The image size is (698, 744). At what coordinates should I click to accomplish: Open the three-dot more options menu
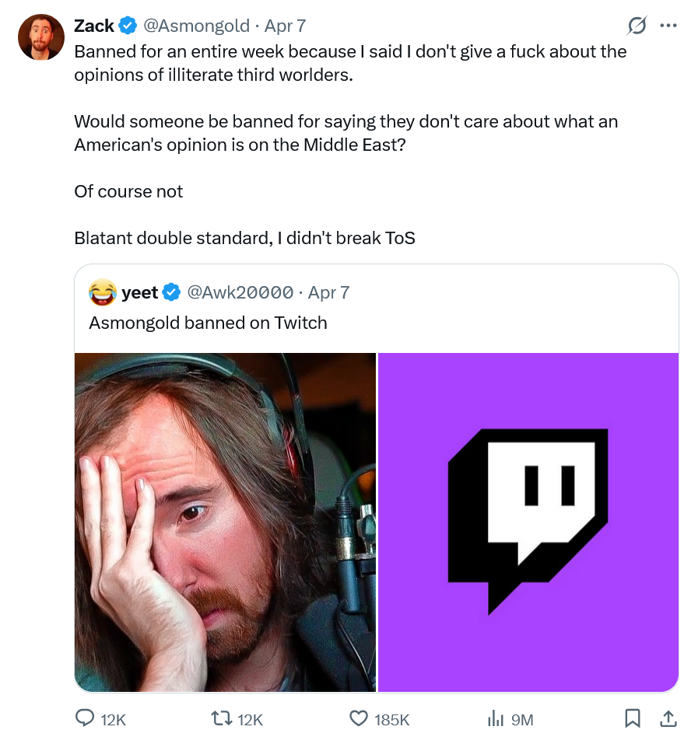(x=668, y=26)
